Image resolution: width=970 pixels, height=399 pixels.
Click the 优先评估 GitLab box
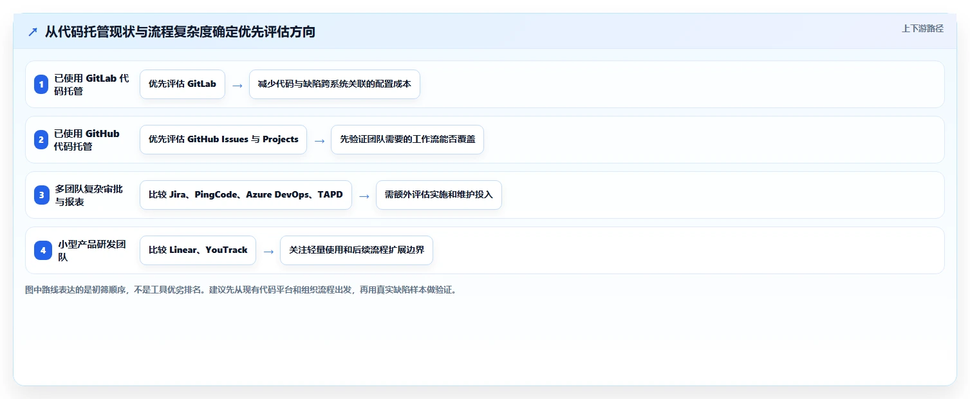182,84
